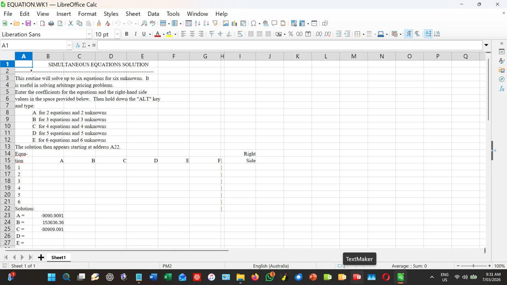Add a new sheet with plus button
507x285 pixels.
tap(41, 258)
